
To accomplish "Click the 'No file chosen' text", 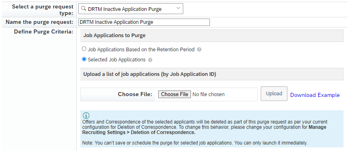I will [x=209, y=94].
